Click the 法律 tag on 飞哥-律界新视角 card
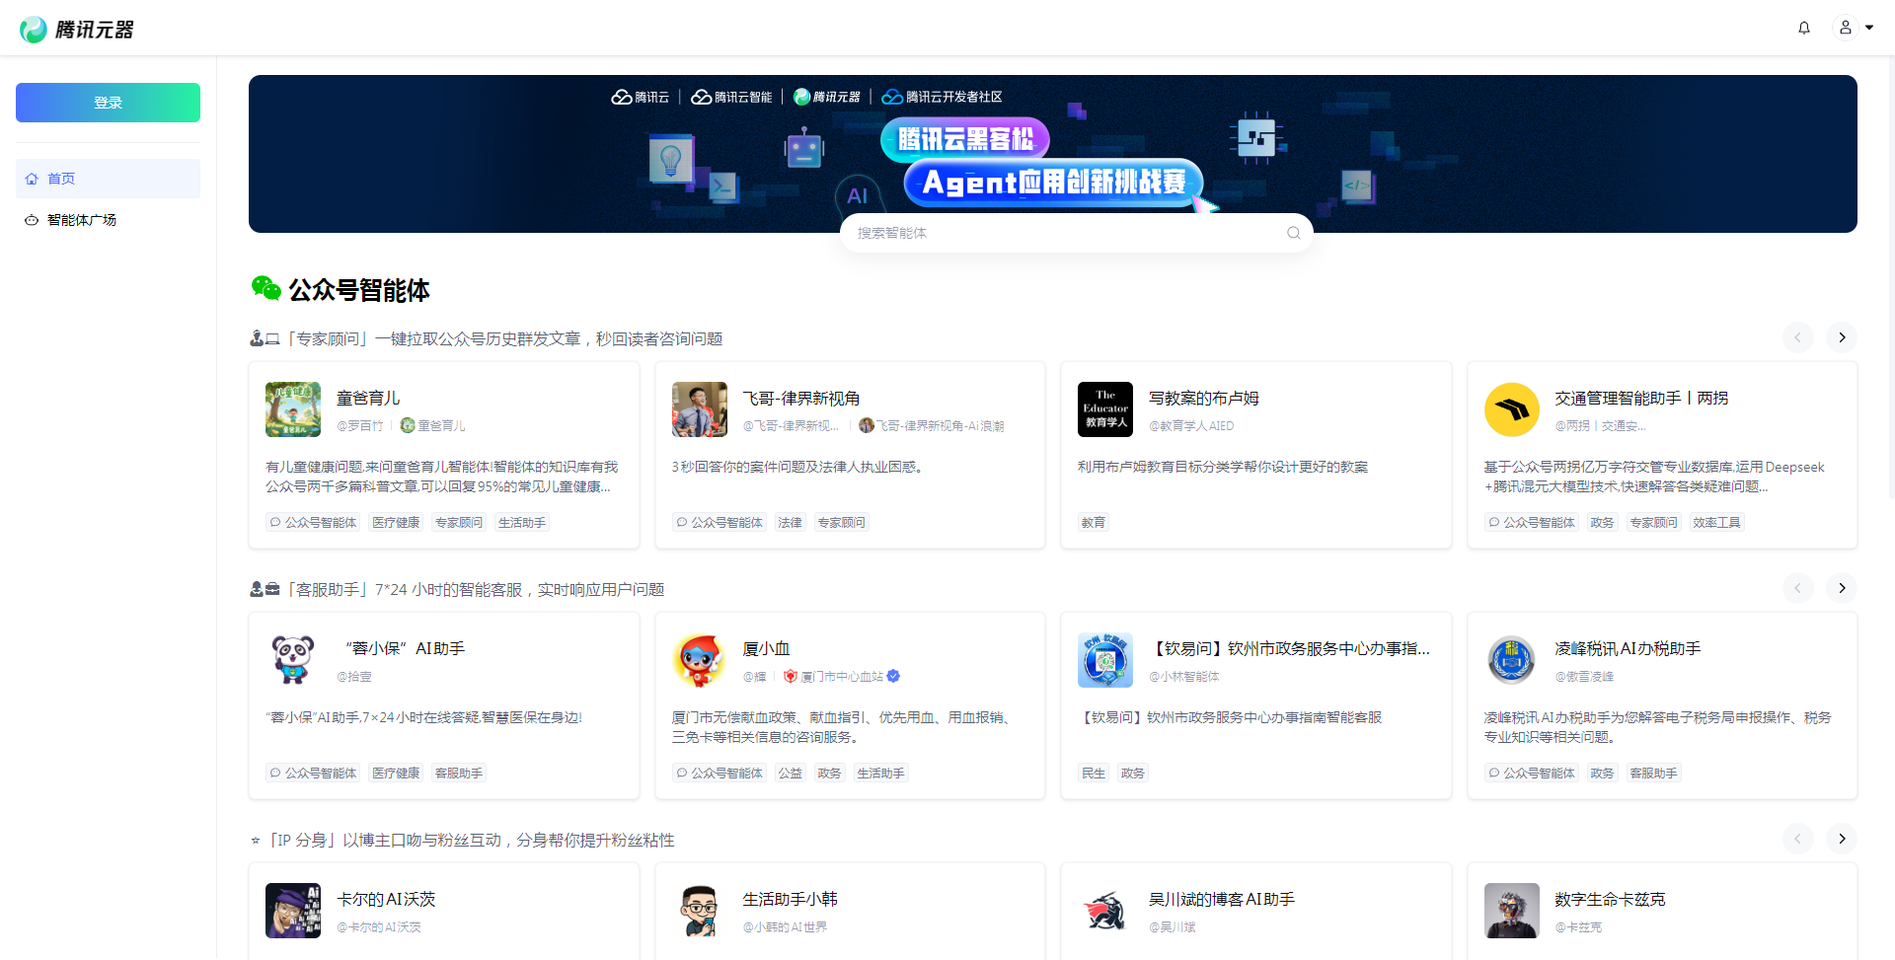This screenshot has height=960, width=1895. 790,522
